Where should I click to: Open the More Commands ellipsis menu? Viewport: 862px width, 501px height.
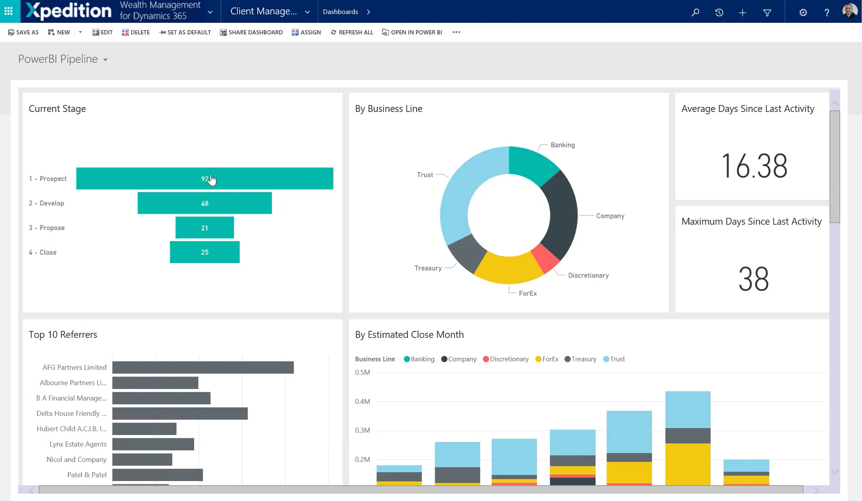pyautogui.click(x=456, y=32)
